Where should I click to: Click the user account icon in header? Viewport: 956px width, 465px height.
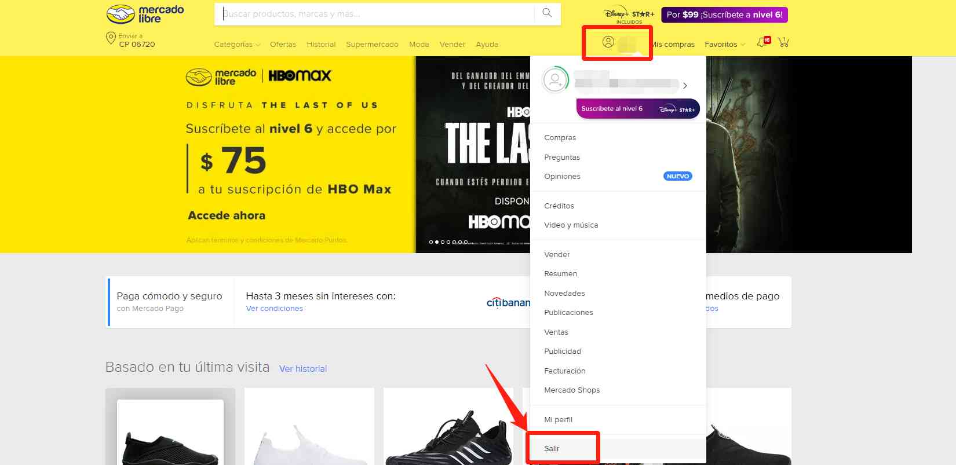608,42
